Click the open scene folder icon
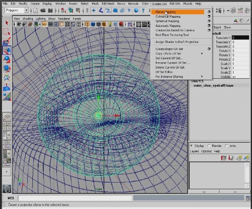Image resolution: width=252 pixels, height=209 pixels. (43, 11)
